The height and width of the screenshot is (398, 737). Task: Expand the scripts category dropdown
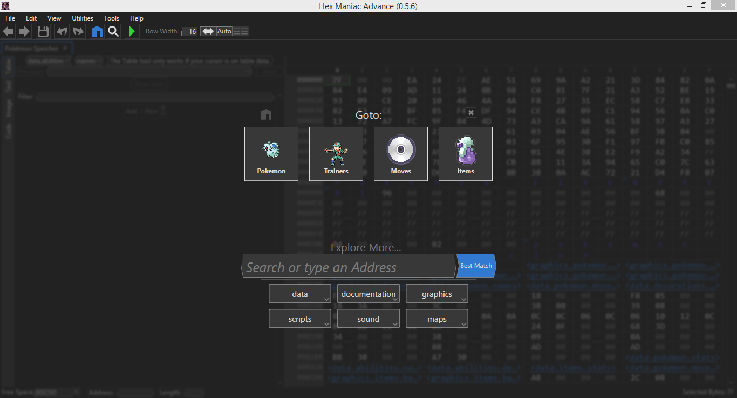click(x=300, y=319)
